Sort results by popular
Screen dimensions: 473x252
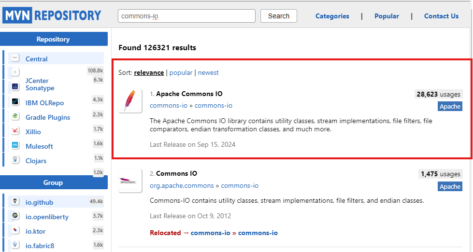coord(181,72)
